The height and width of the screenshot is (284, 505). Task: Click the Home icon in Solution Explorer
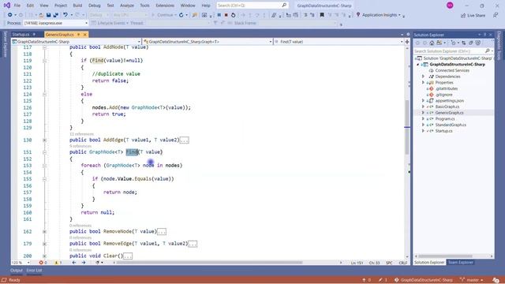point(432,43)
